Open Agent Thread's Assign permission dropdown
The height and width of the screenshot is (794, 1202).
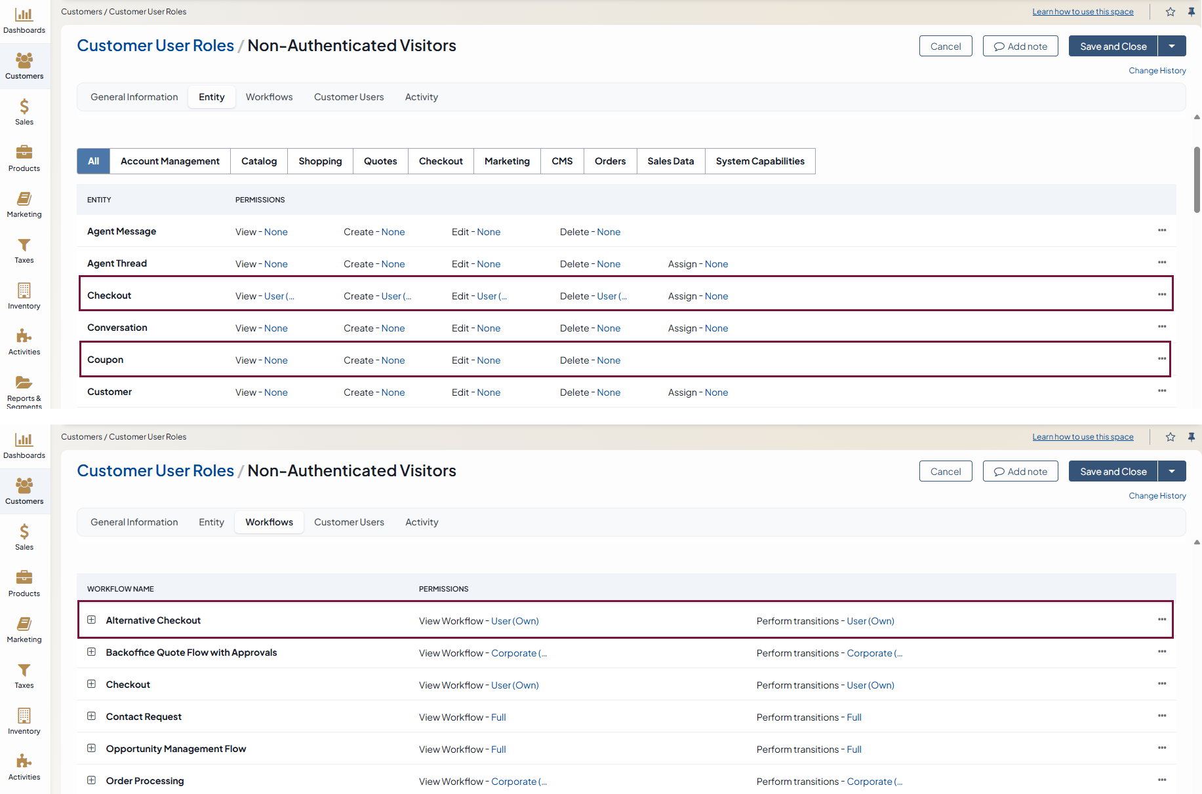coord(716,264)
